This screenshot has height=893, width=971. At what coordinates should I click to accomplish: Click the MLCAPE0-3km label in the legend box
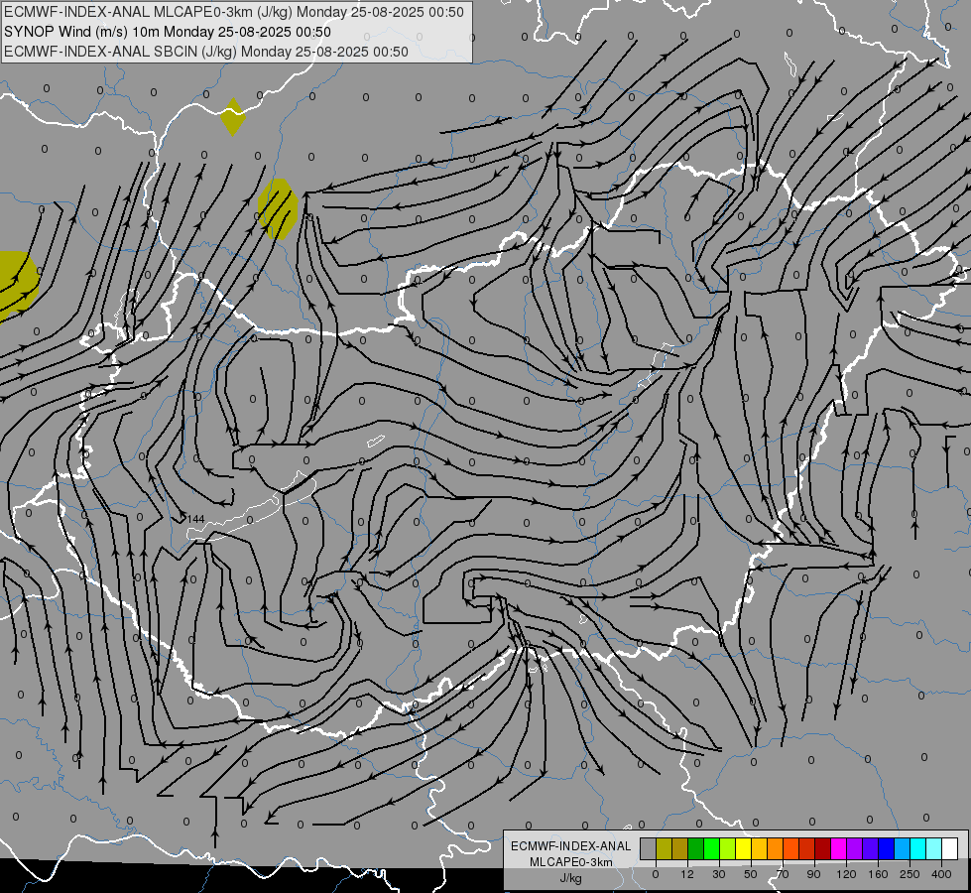(x=570, y=862)
